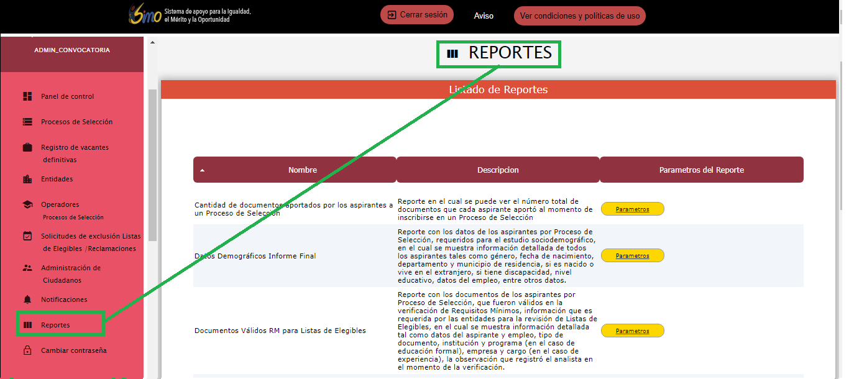Click the briefcase icon for Registro de vacantes

pyautogui.click(x=27, y=147)
